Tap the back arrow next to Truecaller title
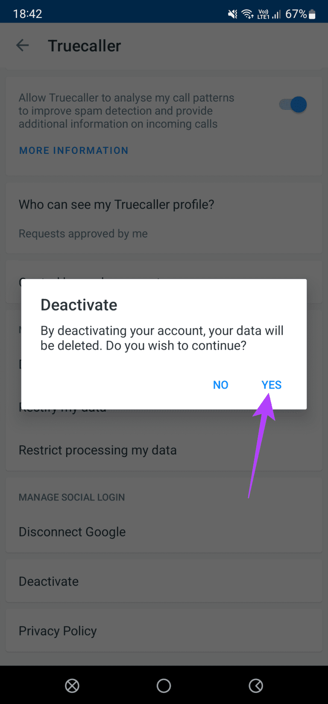 point(22,45)
